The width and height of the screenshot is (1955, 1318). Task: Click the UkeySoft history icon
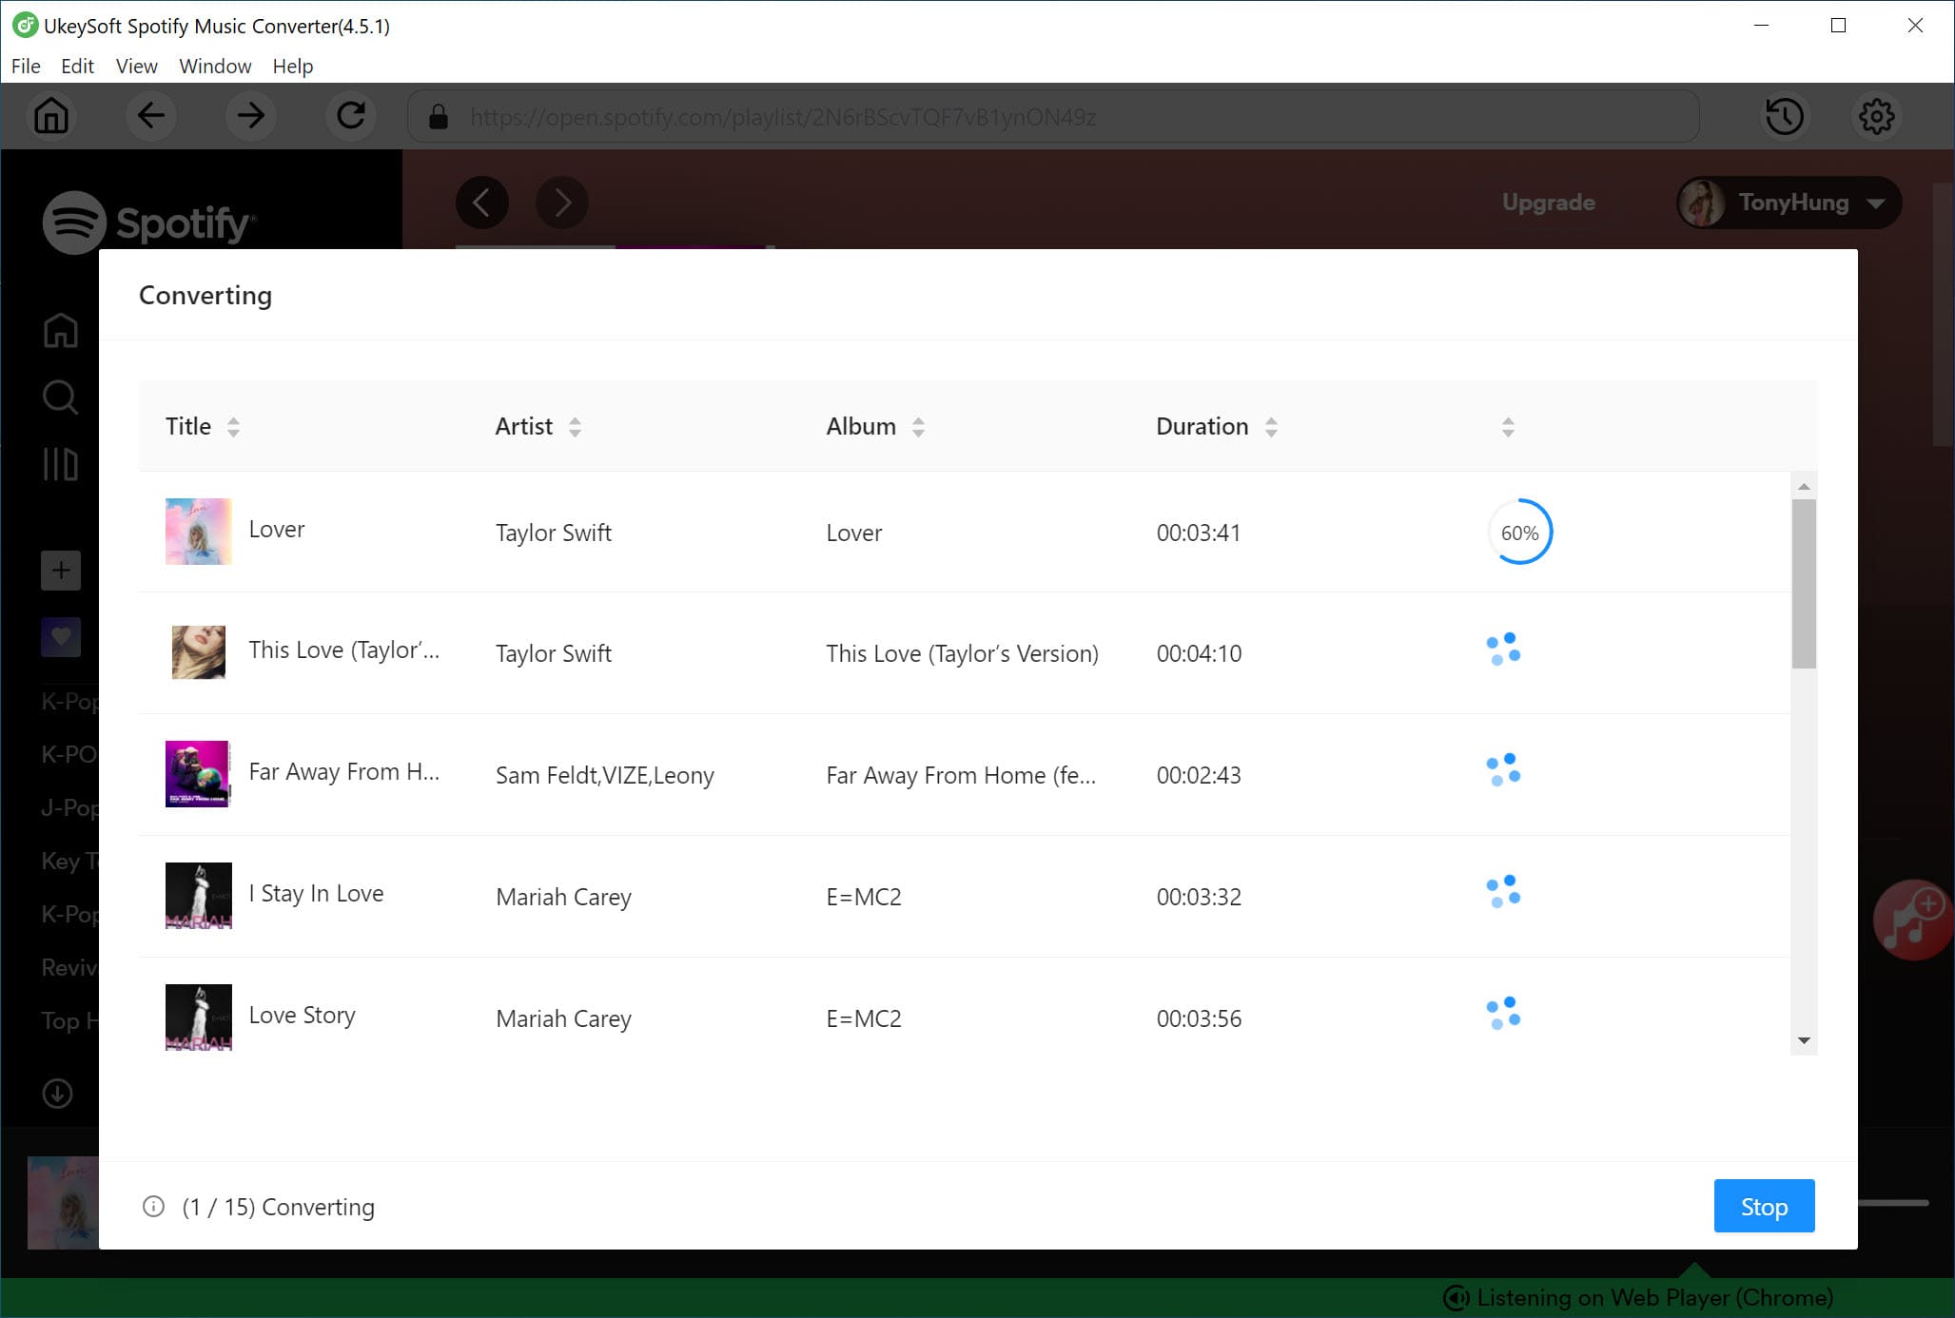point(1785,116)
